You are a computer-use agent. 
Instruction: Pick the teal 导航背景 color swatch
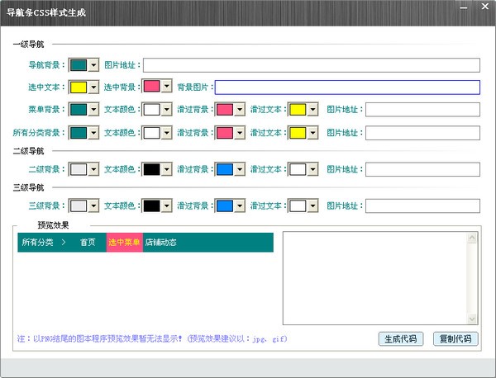click(79, 65)
